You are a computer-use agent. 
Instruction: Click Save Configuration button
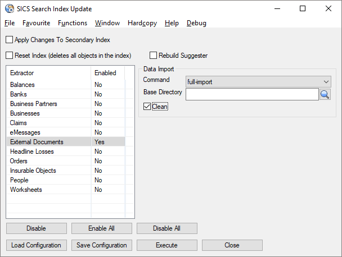pos(102,245)
